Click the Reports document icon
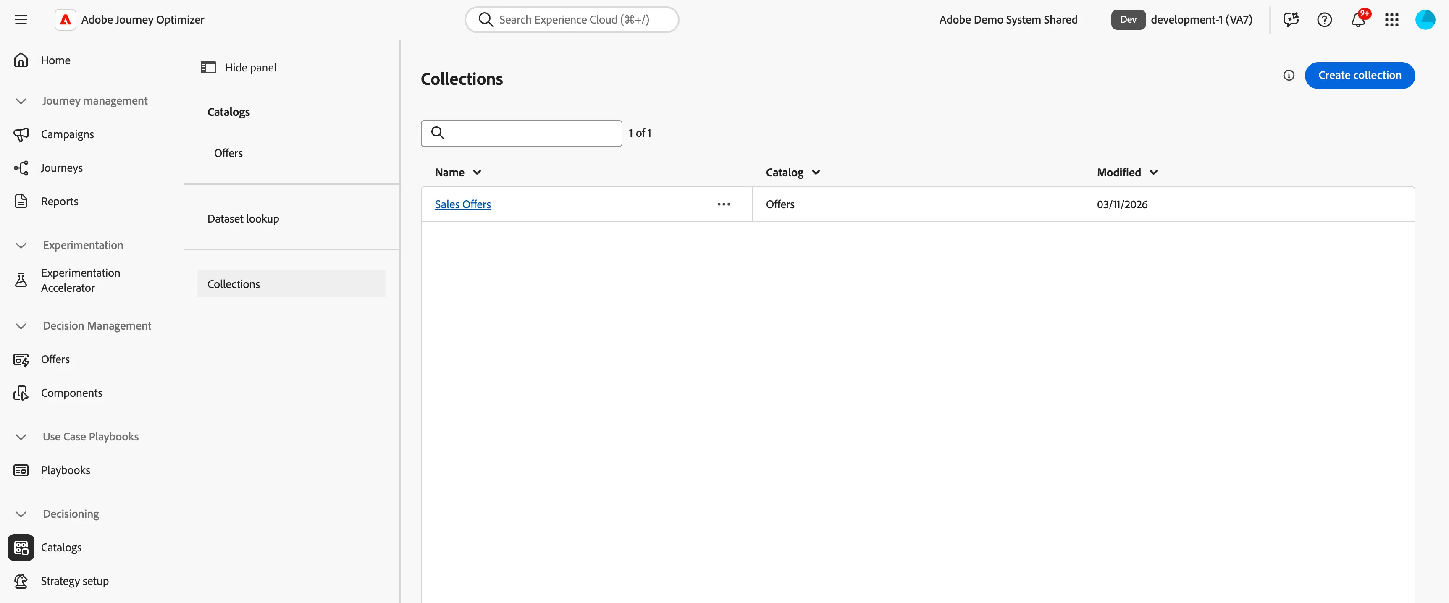 coord(21,202)
